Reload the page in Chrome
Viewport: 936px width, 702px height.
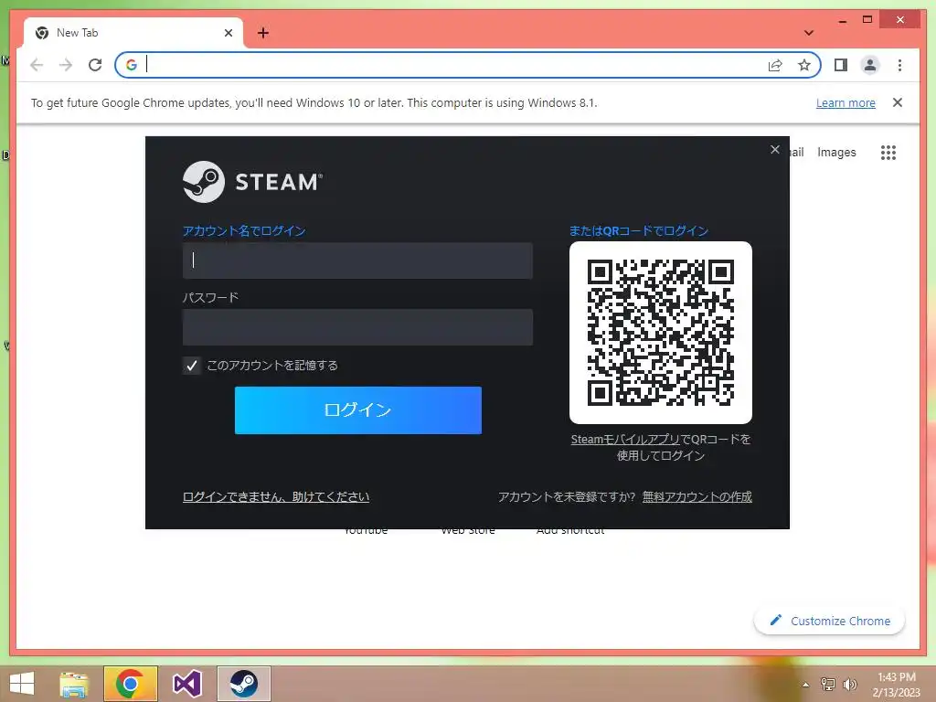coord(95,65)
